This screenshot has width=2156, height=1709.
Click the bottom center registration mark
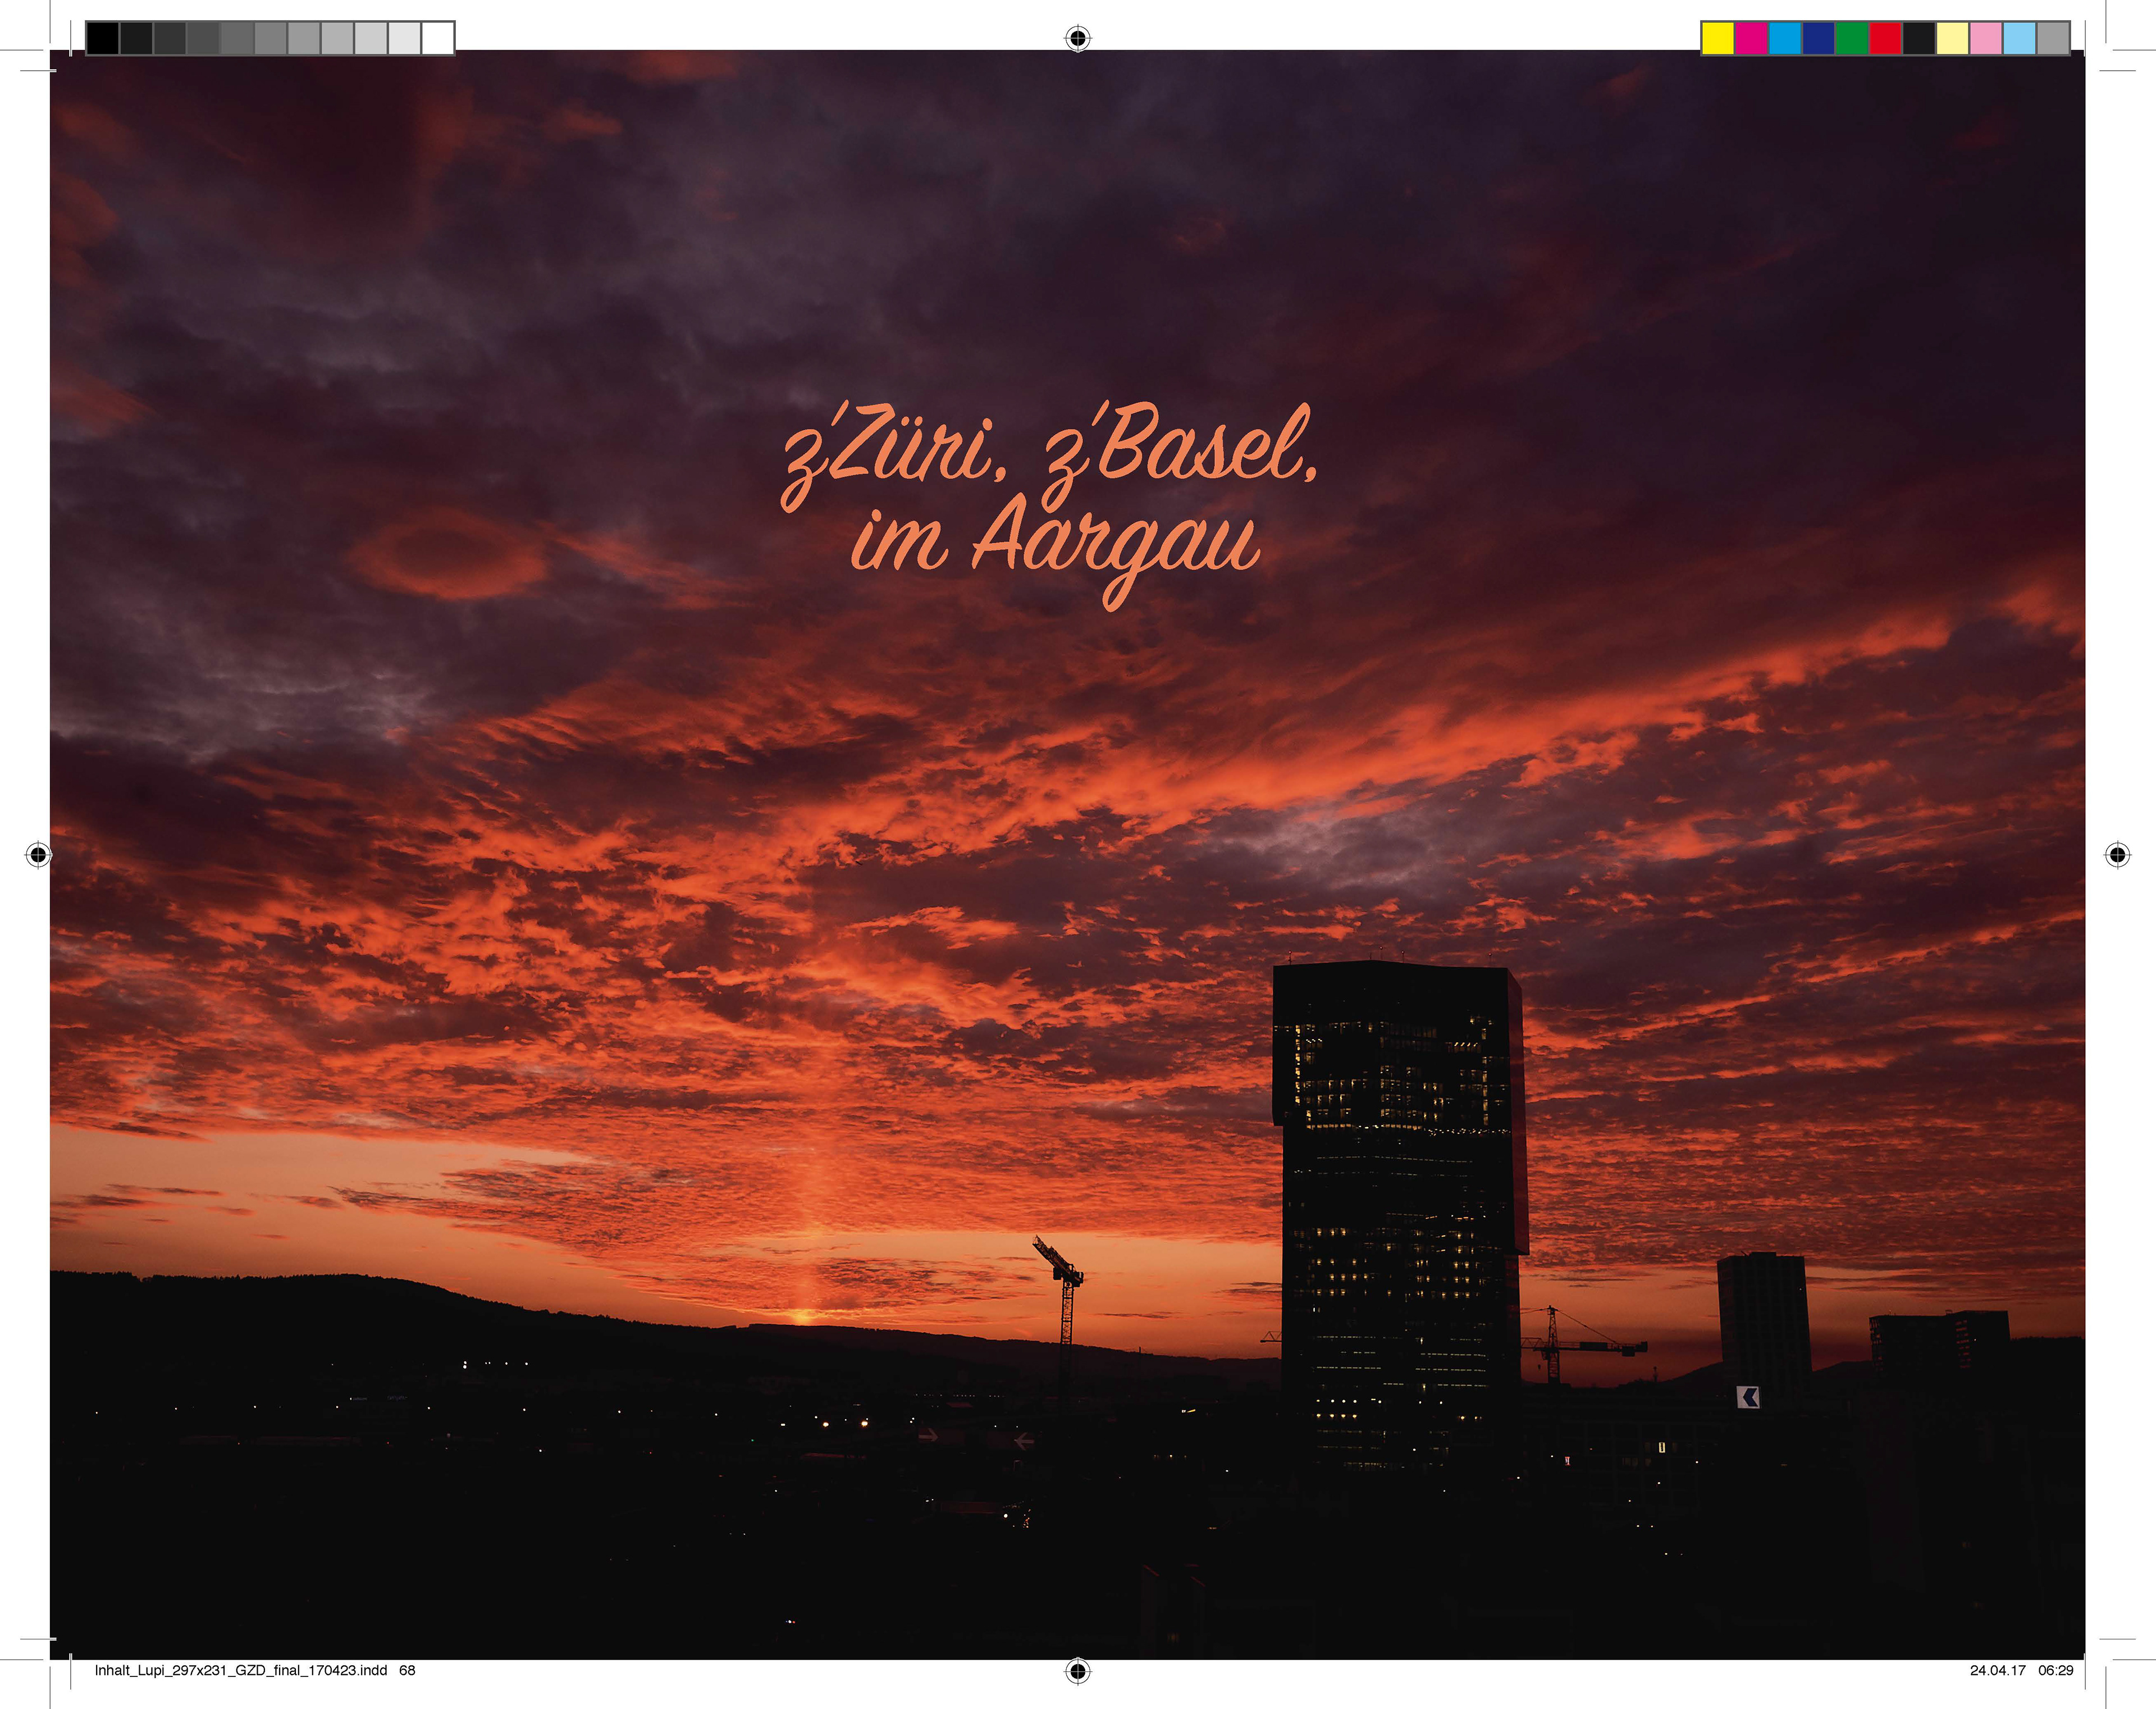[x=1077, y=1670]
